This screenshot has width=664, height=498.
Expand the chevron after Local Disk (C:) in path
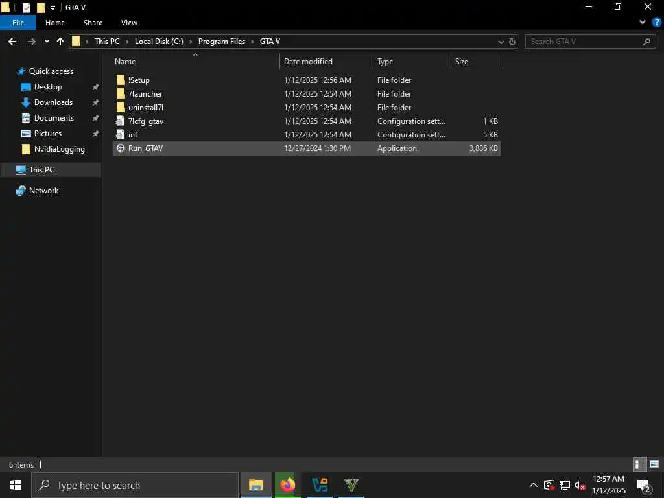coord(191,41)
